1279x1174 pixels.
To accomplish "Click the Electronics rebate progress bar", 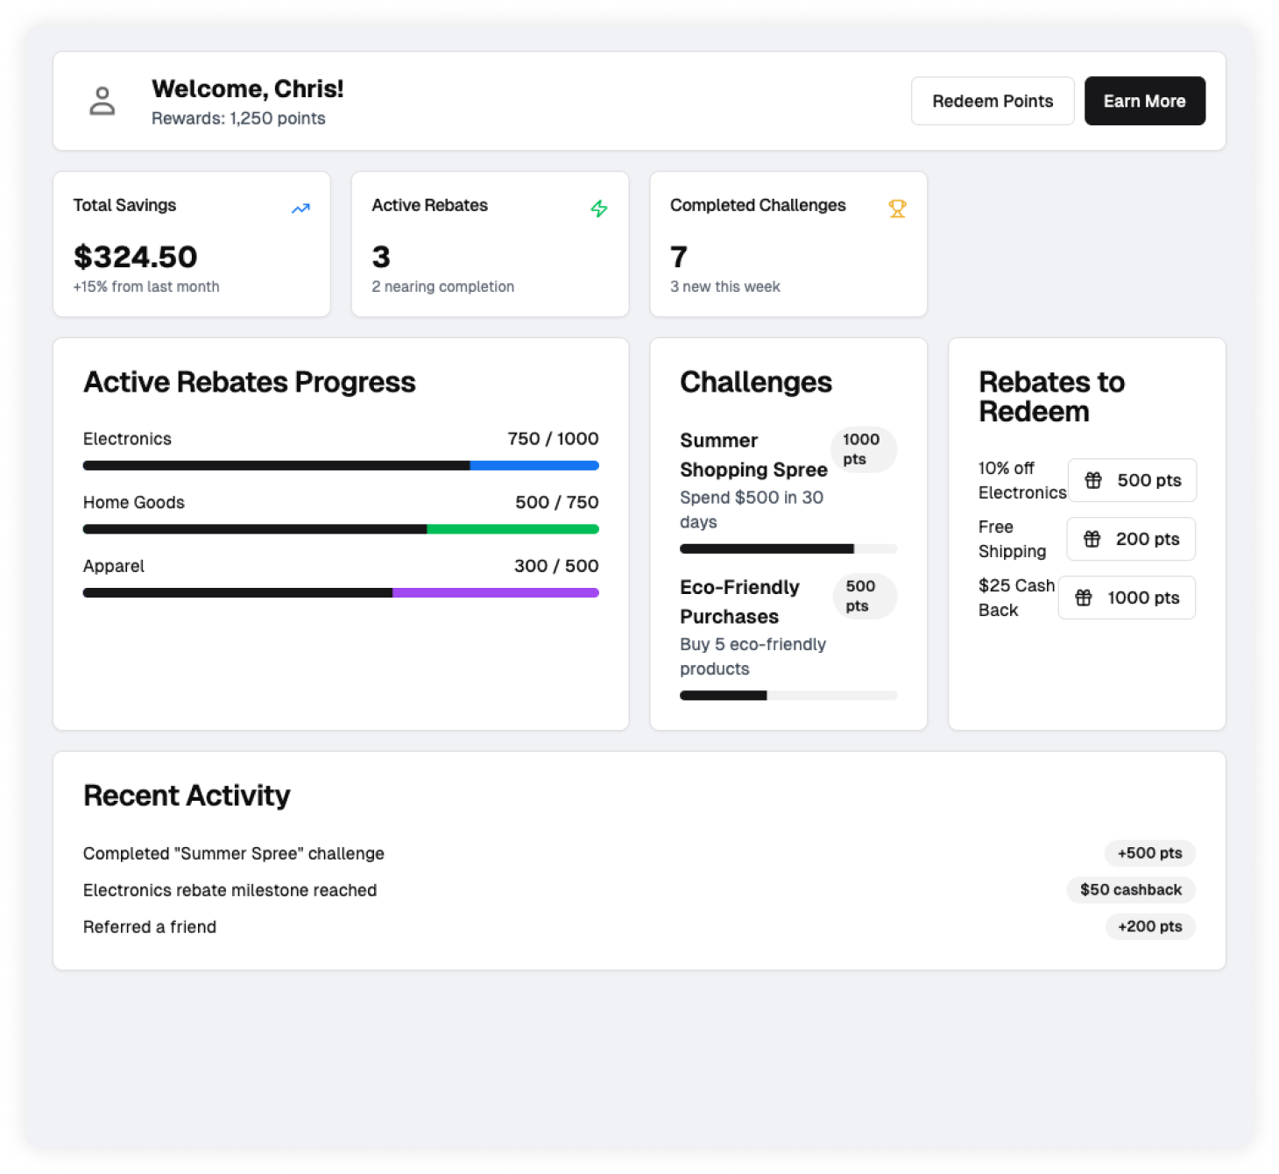I will [x=341, y=465].
